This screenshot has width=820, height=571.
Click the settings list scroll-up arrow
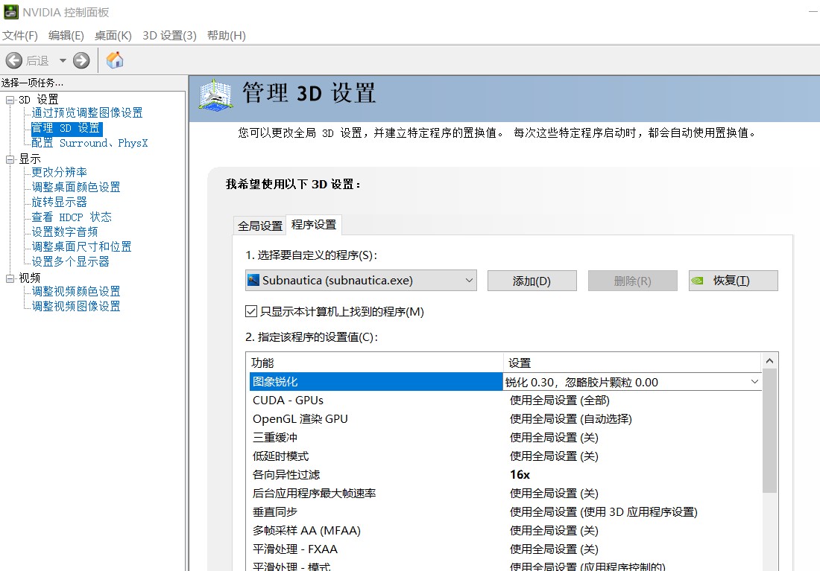769,361
